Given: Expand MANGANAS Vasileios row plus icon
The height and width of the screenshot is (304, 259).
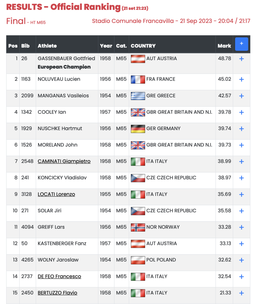Looking at the screenshot, I should coord(241,96).
